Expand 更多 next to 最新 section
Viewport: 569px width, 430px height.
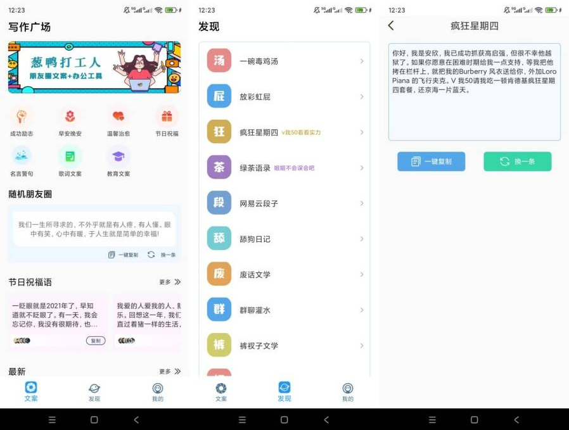170,371
